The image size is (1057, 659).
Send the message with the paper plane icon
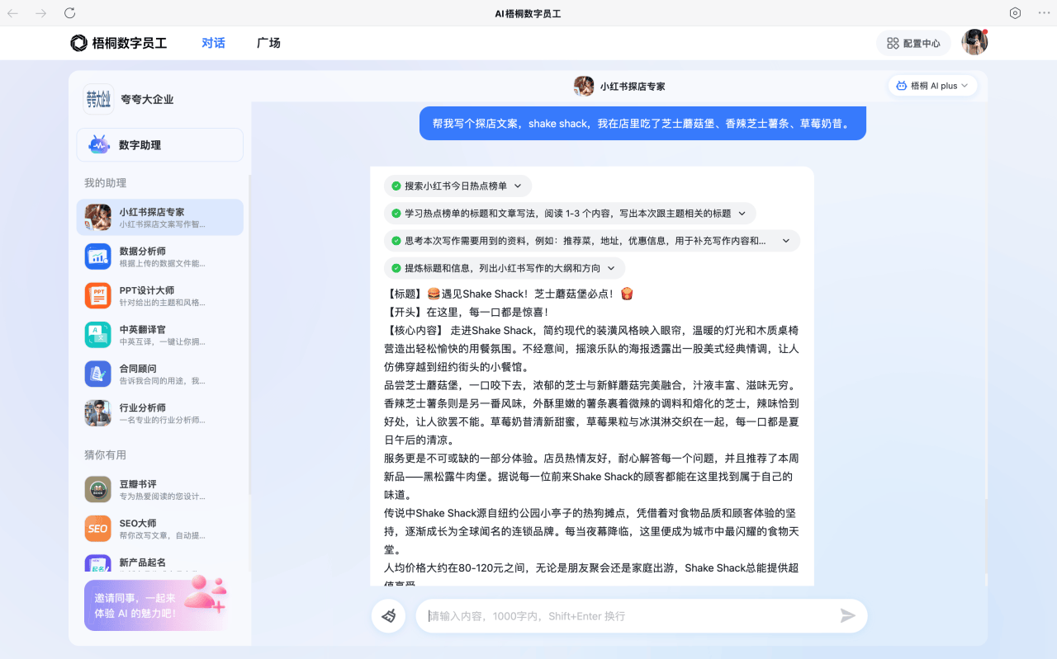(x=847, y=616)
